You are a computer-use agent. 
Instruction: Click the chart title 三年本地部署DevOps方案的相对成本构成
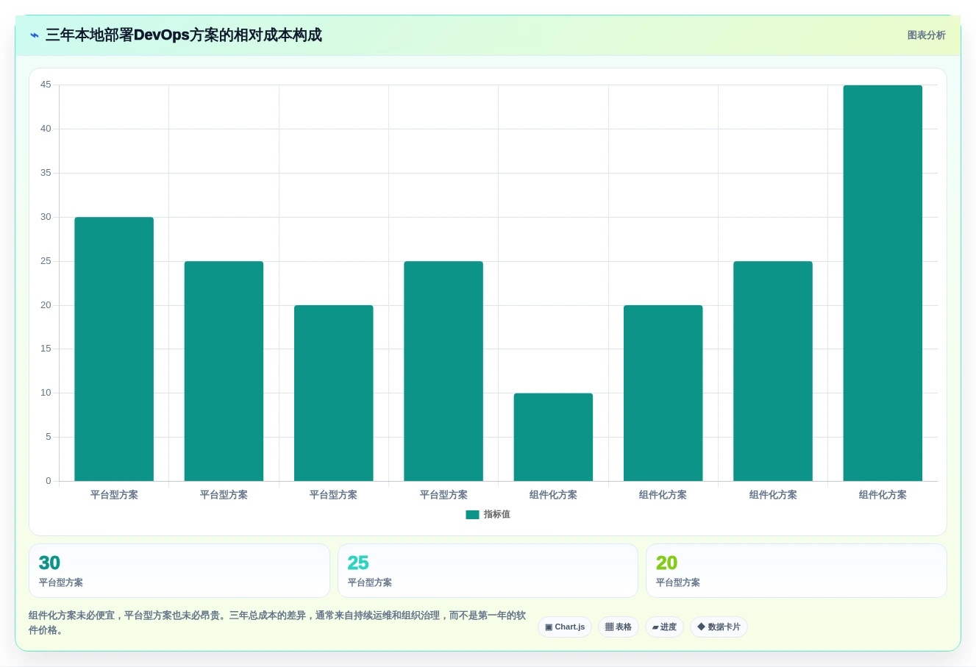[184, 35]
